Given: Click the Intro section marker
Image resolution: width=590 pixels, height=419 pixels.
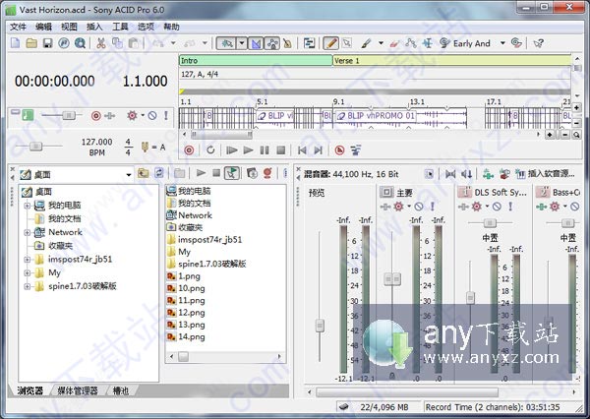Looking at the screenshot, I should coord(256,61).
